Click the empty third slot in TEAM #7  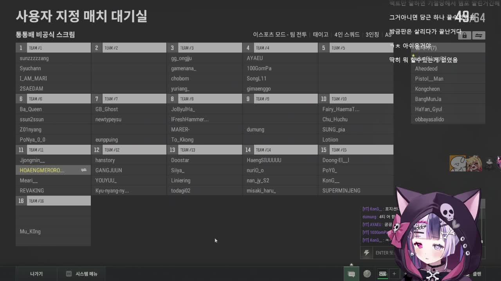coord(129,130)
